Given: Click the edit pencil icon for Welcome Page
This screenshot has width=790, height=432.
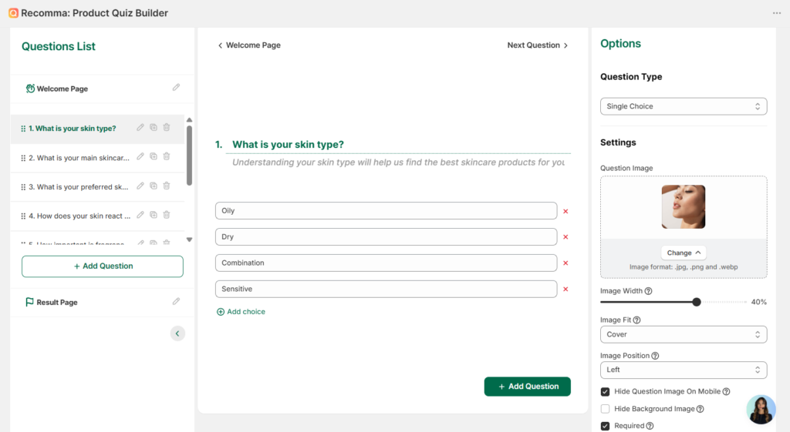Looking at the screenshot, I should tap(176, 88).
